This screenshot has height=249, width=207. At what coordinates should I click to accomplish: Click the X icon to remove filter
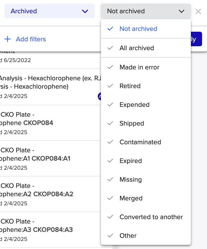tap(198, 11)
